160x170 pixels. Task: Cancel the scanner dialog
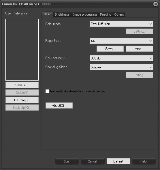point(93,161)
